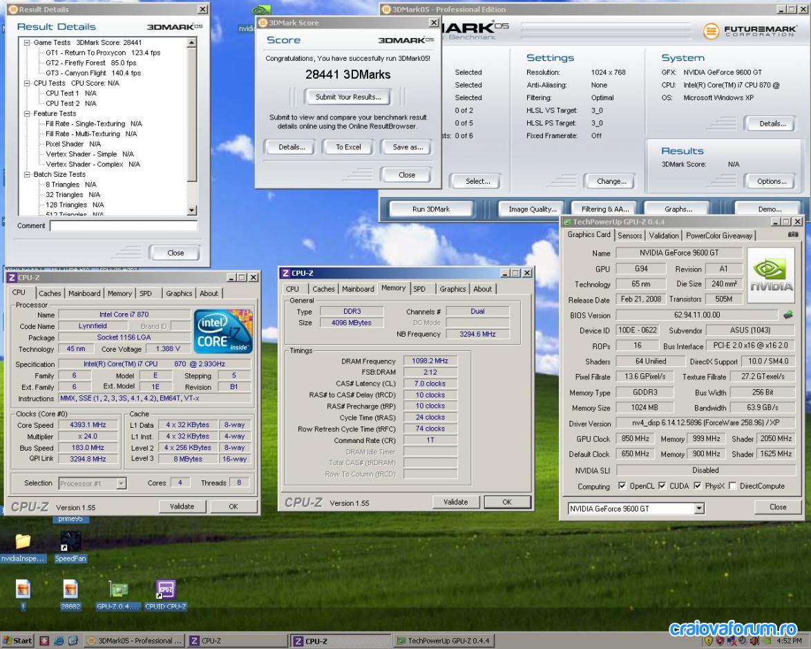Click the down arrow of the Result Details scrollbar
Screen dimensions: 811x649
[192, 210]
